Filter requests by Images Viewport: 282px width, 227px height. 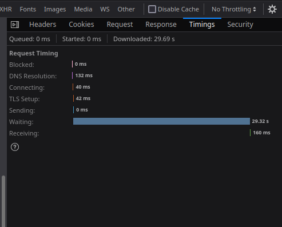(x=55, y=9)
